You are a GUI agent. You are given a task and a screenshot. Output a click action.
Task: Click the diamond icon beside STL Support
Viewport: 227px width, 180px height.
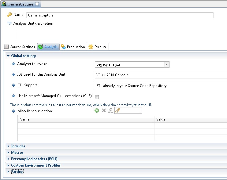tap(13, 85)
